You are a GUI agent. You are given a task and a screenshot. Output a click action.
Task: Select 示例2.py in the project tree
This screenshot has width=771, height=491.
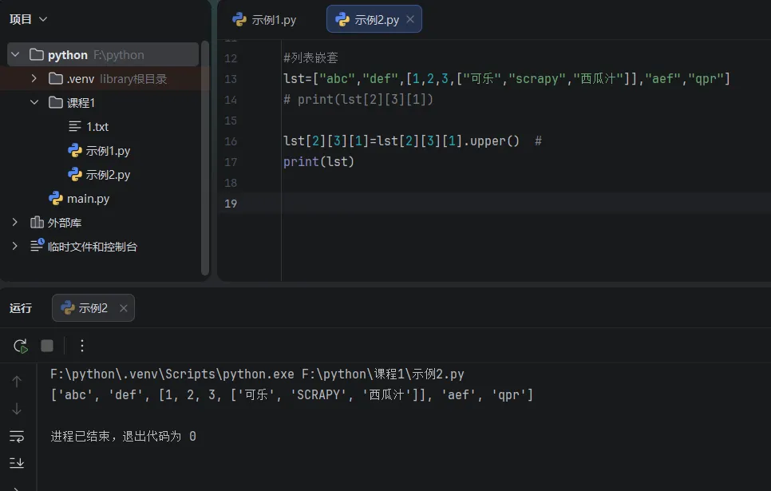(99, 175)
